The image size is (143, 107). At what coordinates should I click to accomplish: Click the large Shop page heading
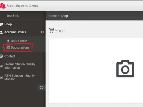[x=60, y=31]
